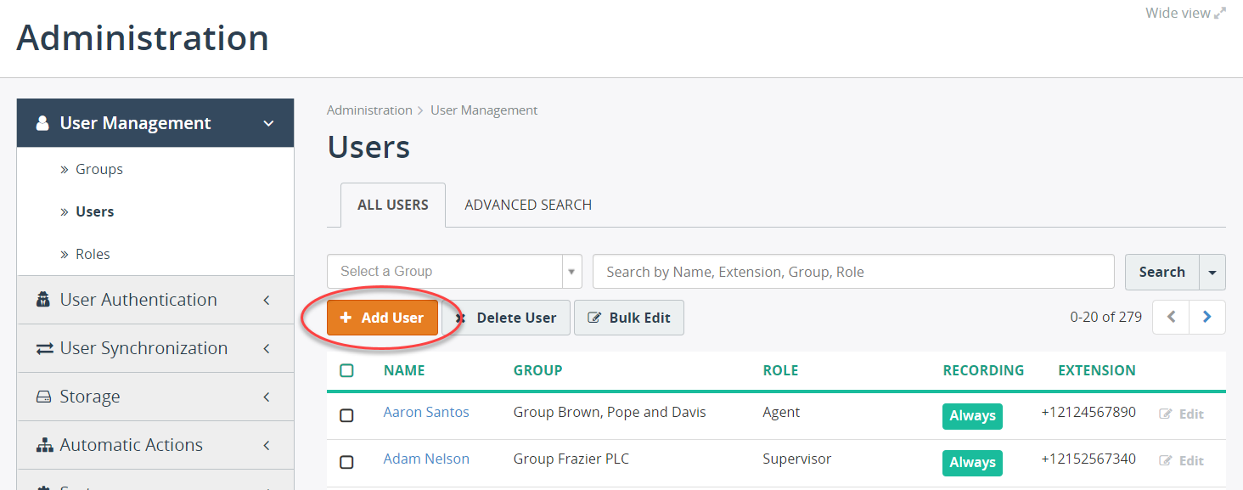Open the Aaron Santos user link
1243x490 pixels.
pyautogui.click(x=426, y=412)
